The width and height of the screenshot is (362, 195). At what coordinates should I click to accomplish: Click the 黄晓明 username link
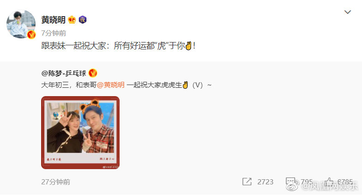pyautogui.click(x=54, y=20)
